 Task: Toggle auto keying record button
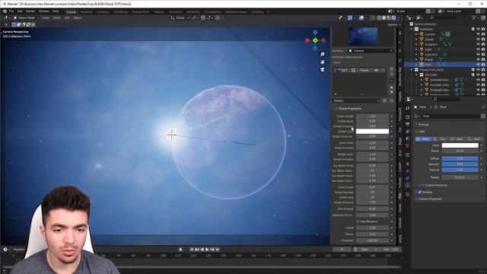point(180,249)
